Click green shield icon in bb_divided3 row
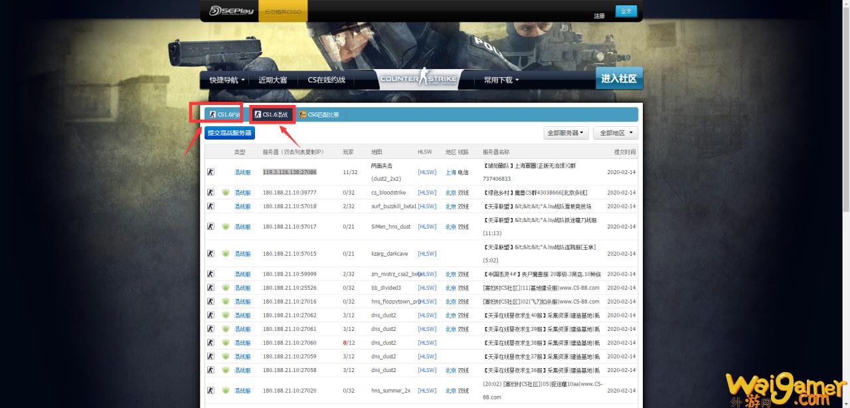Image resolution: width=850 pixels, height=408 pixels. coord(226,288)
